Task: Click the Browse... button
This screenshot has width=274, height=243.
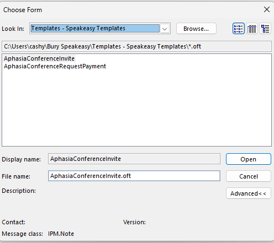Action: click(196, 29)
